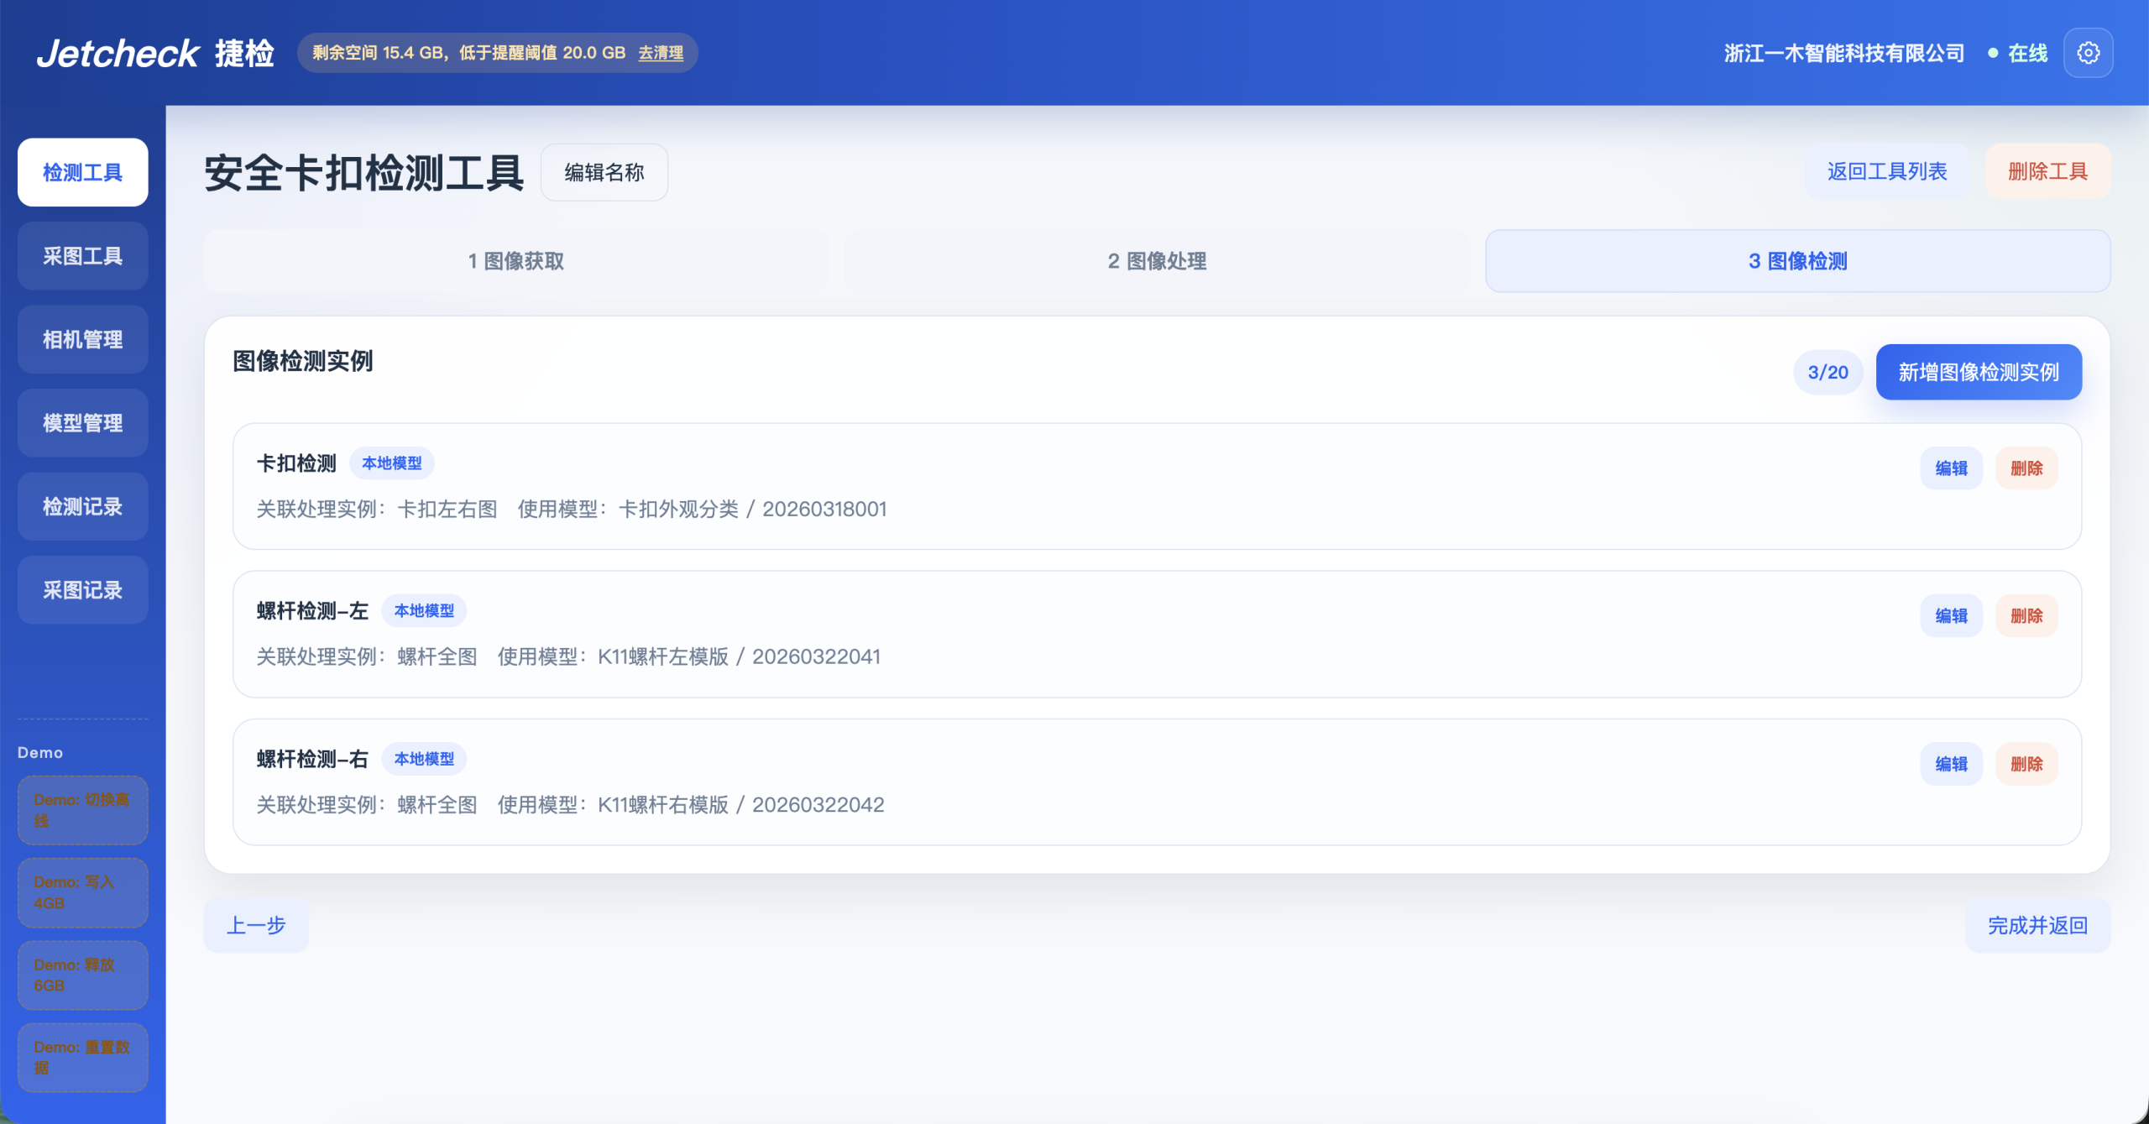Switch to the 1 图像获取 step tab
The width and height of the screenshot is (2149, 1124).
pyautogui.click(x=515, y=261)
